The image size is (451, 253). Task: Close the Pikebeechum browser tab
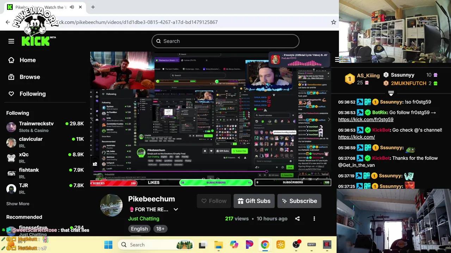click(x=80, y=7)
